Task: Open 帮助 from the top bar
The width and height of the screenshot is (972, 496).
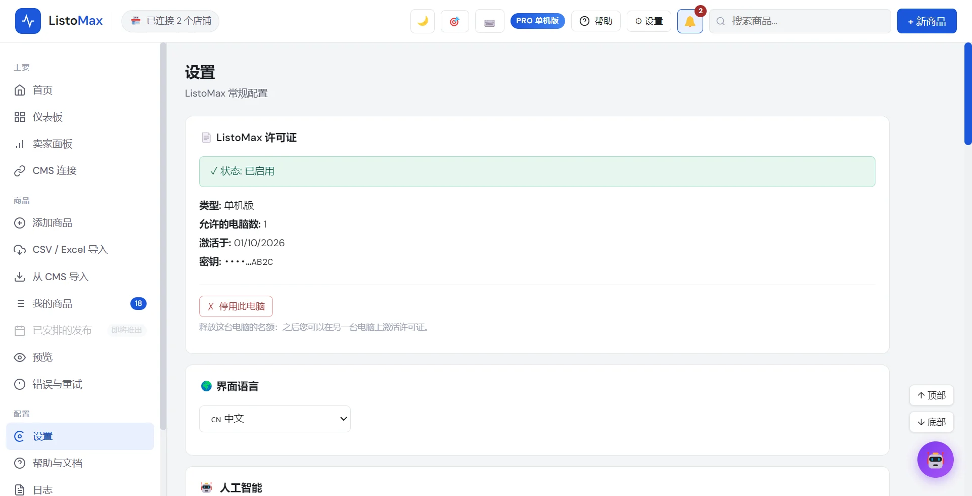Action: tap(596, 21)
